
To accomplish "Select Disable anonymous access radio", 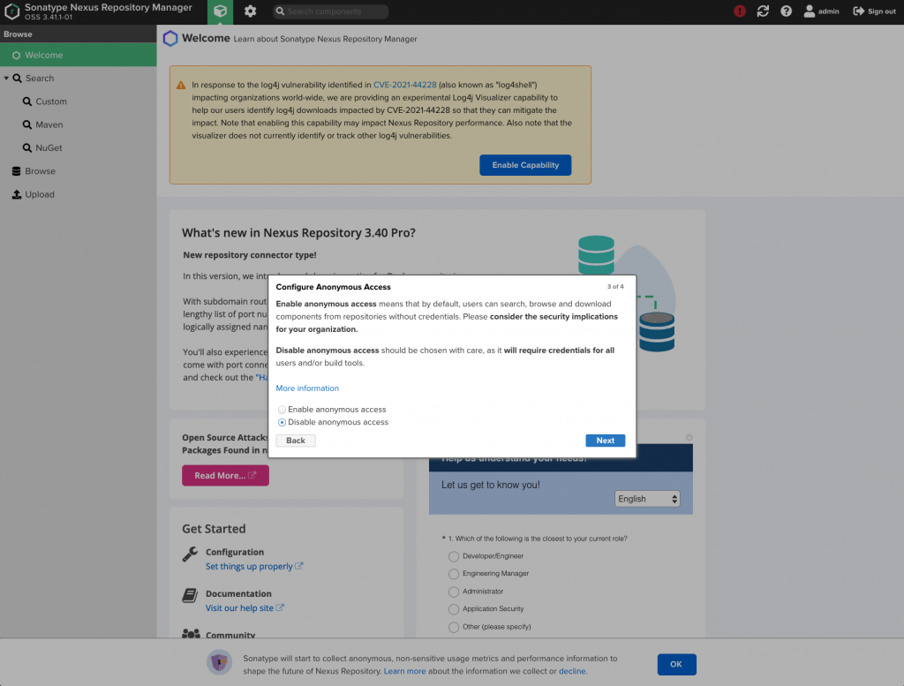I will (282, 422).
